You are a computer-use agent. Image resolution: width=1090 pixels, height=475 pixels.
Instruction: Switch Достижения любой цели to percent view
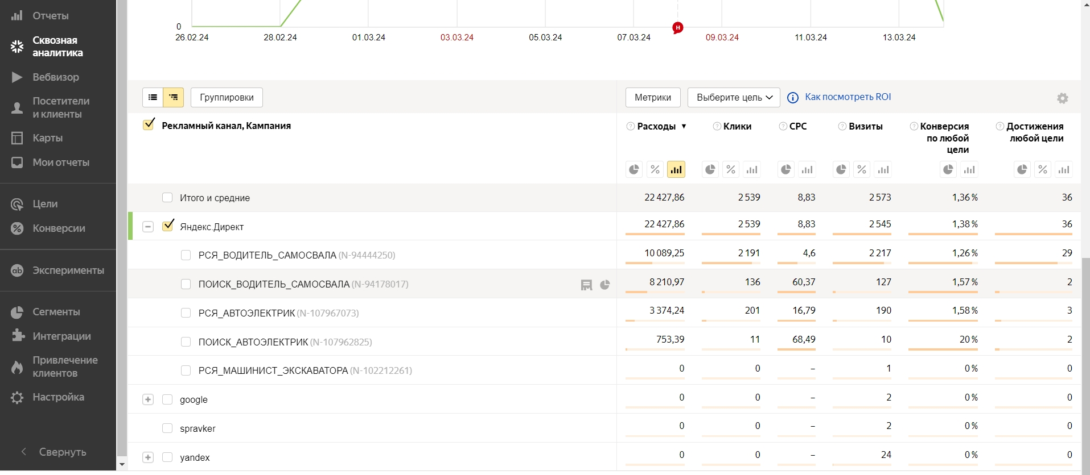(x=1043, y=169)
